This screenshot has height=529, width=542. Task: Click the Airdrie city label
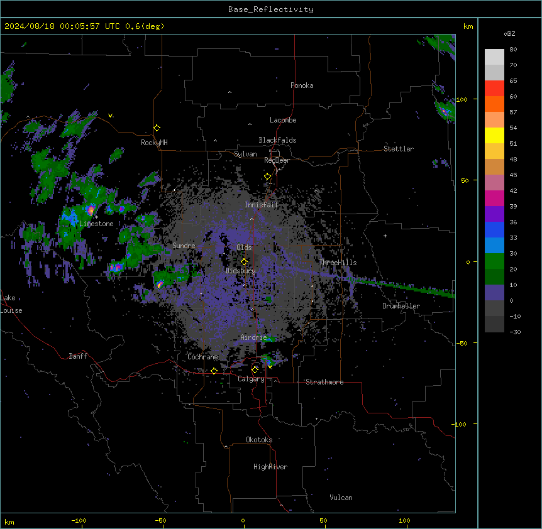tap(253, 337)
